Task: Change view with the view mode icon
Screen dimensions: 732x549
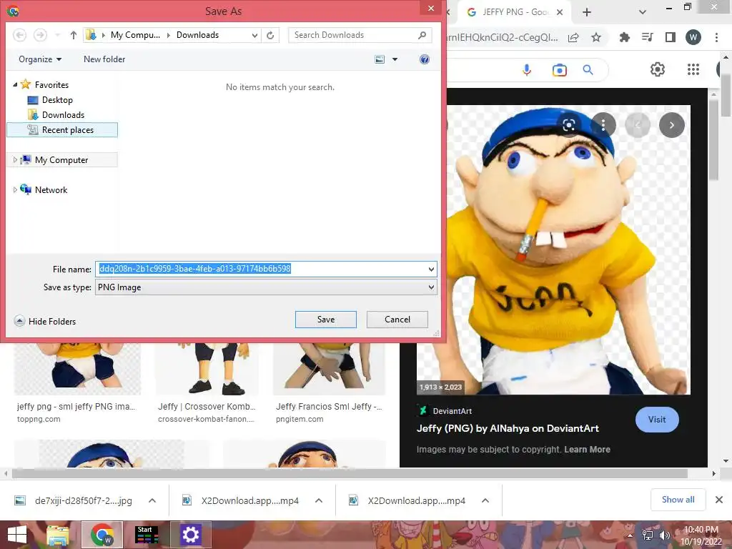Action: pos(380,59)
